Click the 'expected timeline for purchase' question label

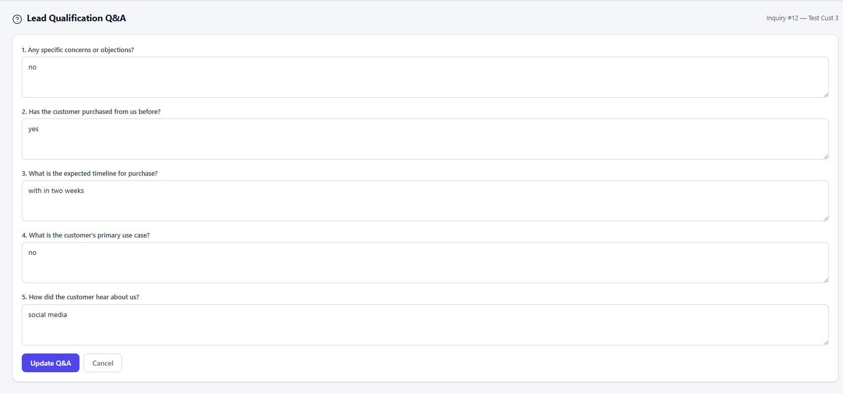click(90, 173)
